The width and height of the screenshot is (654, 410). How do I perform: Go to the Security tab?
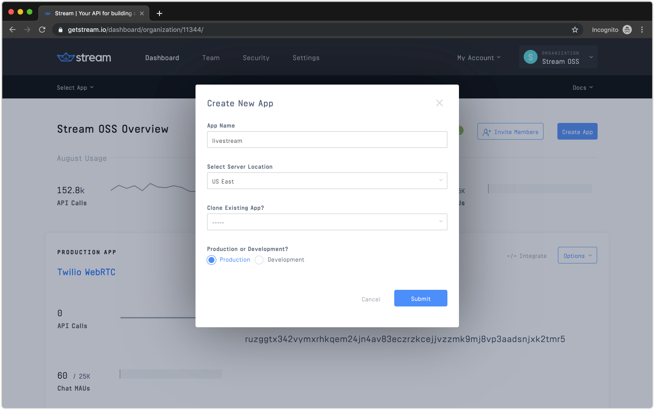256,58
